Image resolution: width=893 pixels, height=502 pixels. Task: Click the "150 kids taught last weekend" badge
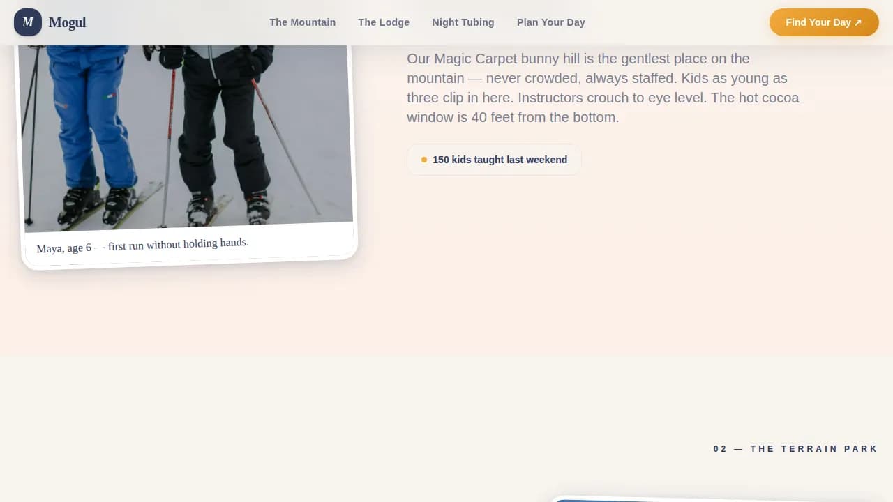click(x=494, y=159)
